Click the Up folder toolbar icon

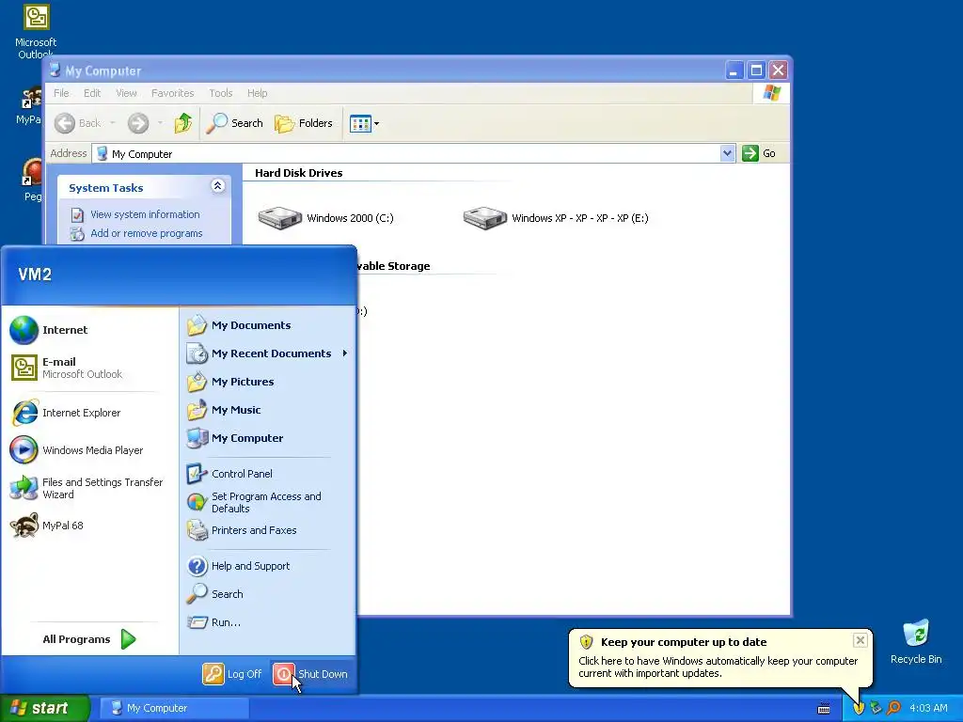183,123
